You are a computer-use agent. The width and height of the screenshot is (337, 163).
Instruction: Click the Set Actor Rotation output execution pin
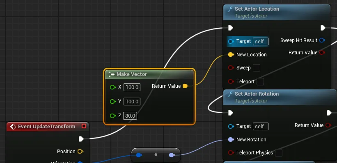coord(329,113)
